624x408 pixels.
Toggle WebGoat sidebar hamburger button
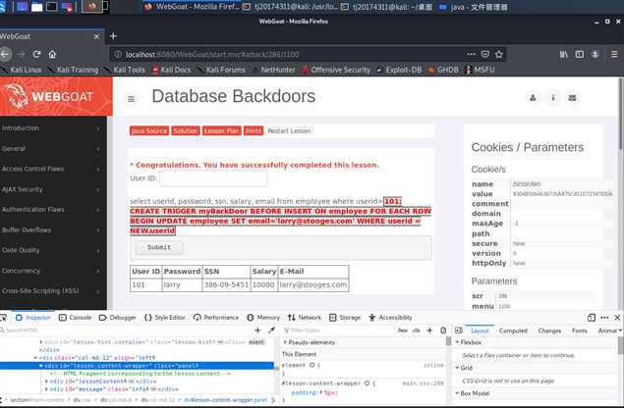click(131, 98)
